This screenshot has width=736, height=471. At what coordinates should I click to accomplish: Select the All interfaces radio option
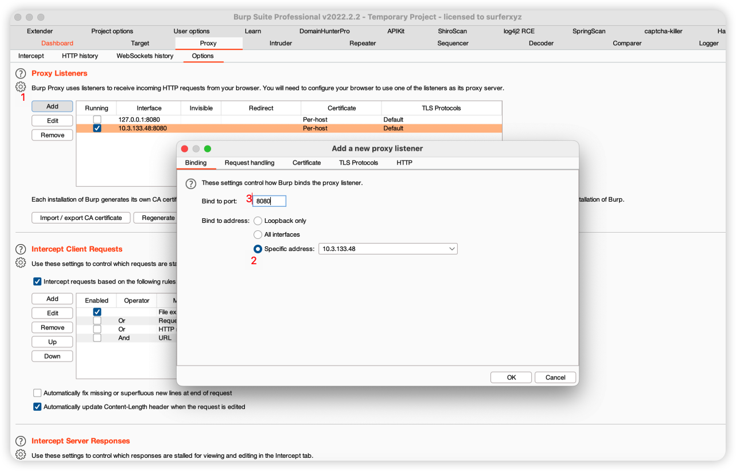pyautogui.click(x=258, y=234)
